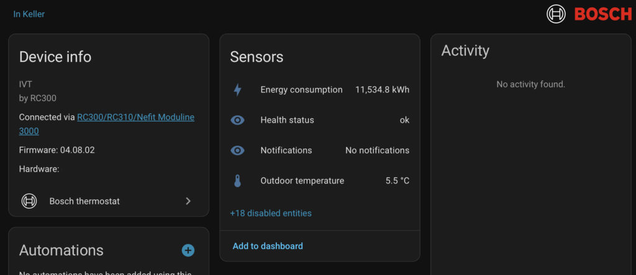Open Outdoor temperature sensor entry
Screen dimensions: 636x275
click(302, 181)
